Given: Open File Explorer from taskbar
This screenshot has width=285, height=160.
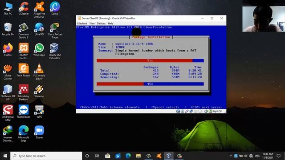Looking at the screenshot, I should coord(138,156).
